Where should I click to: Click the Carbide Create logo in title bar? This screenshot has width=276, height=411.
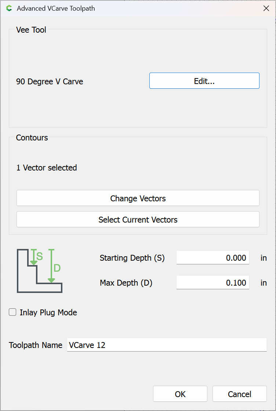click(x=9, y=8)
